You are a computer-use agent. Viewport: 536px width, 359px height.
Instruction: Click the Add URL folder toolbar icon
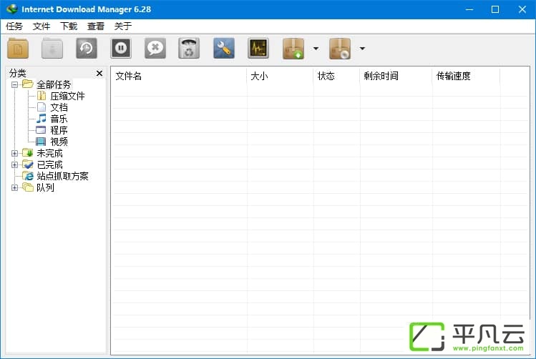(18, 49)
